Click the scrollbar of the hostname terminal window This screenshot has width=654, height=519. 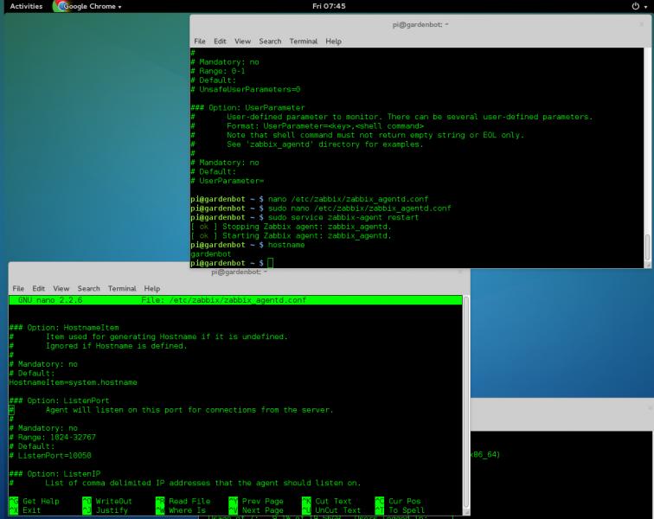tap(648, 247)
